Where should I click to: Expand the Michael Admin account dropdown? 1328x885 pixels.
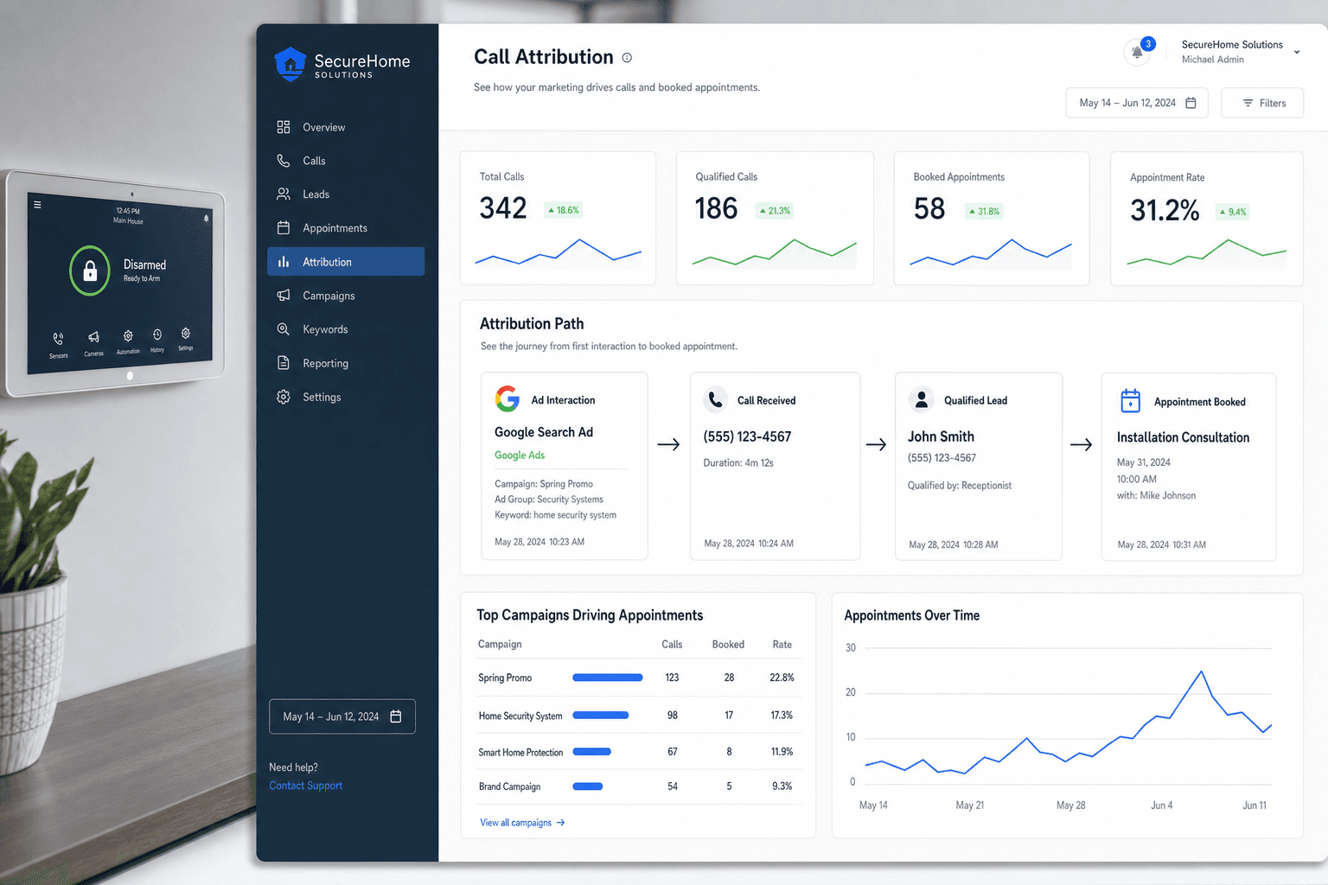[1296, 52]
